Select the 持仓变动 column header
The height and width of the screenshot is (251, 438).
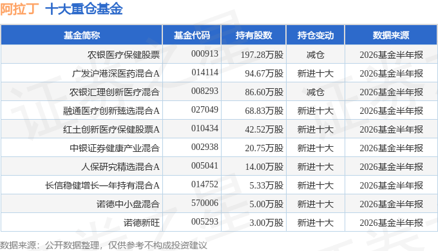316,35
